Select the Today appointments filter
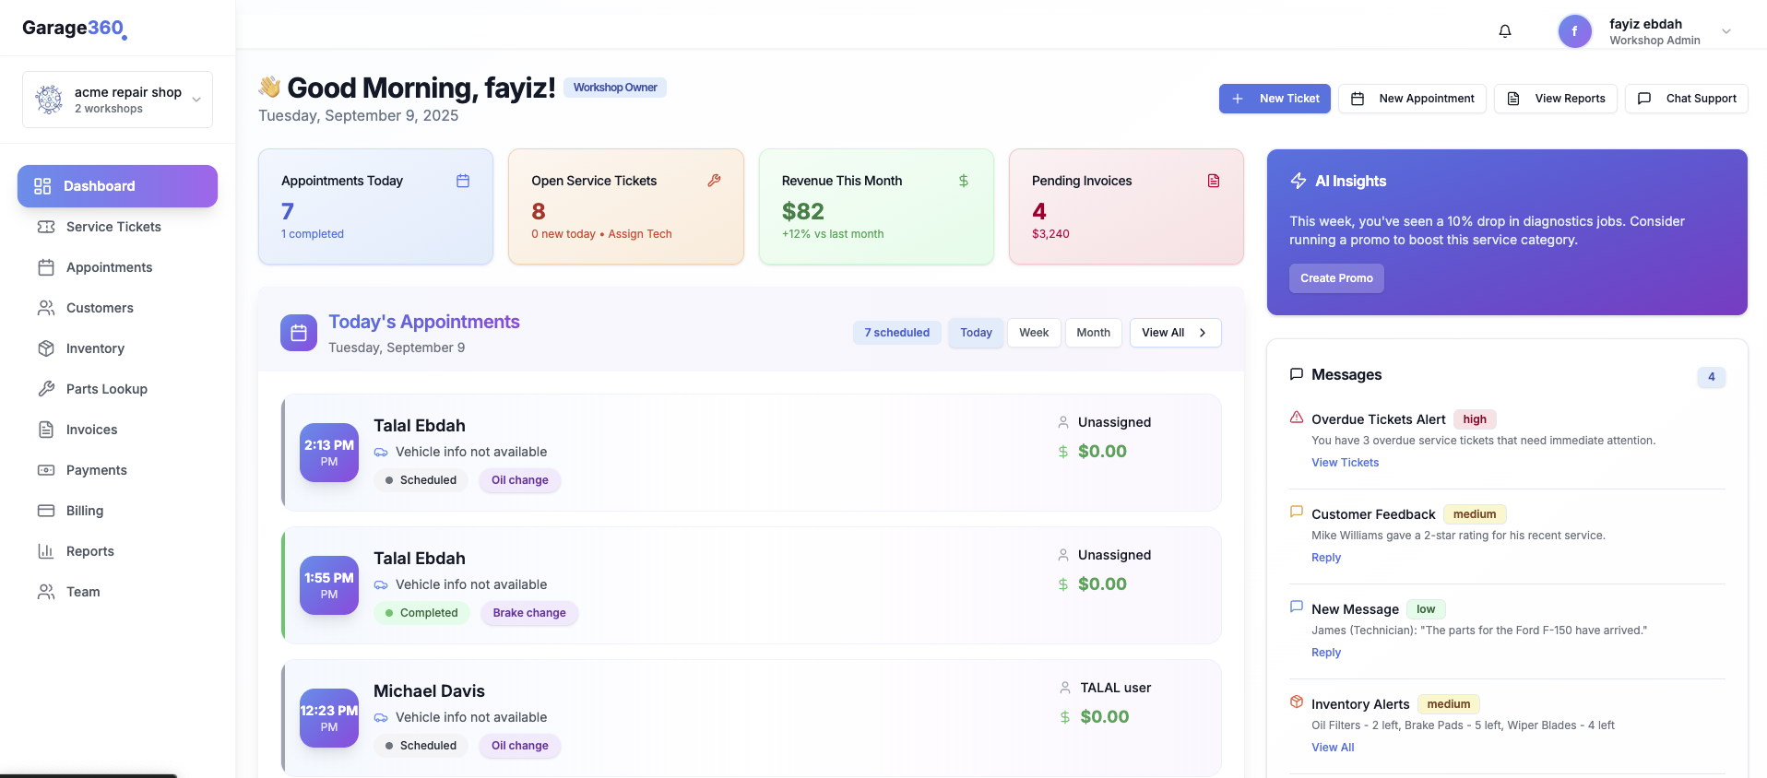 [976, 333]
